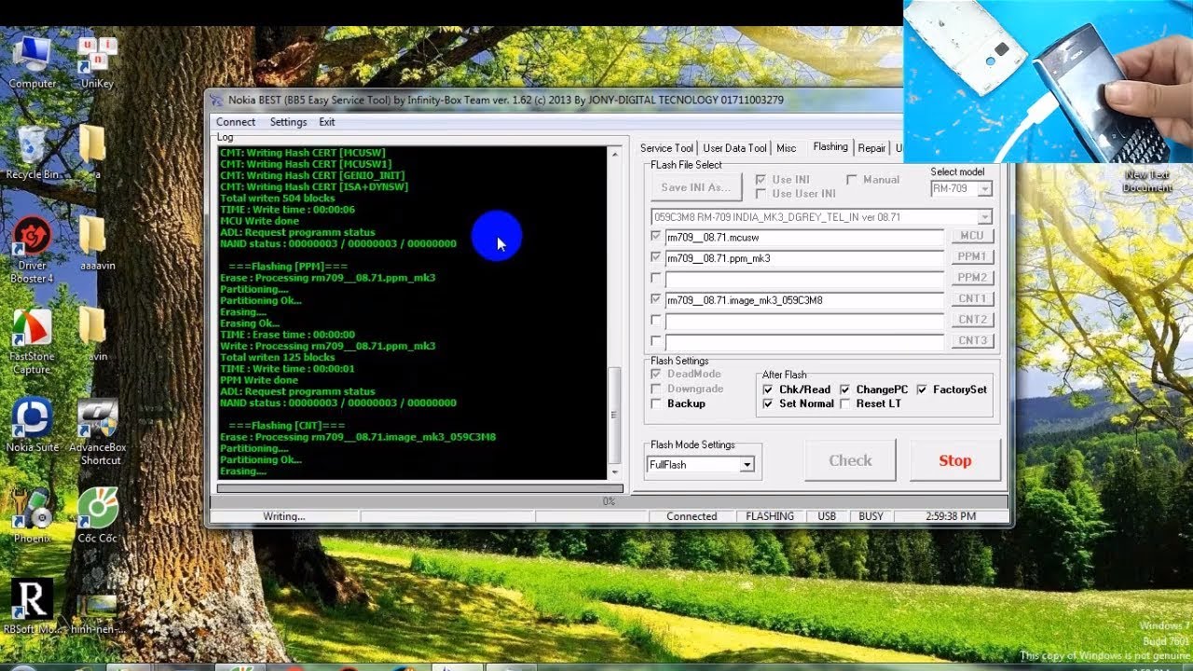Enable the PPM2 file row checkbox
This screenshot has width=1193, height=671.
pos(656,278)
